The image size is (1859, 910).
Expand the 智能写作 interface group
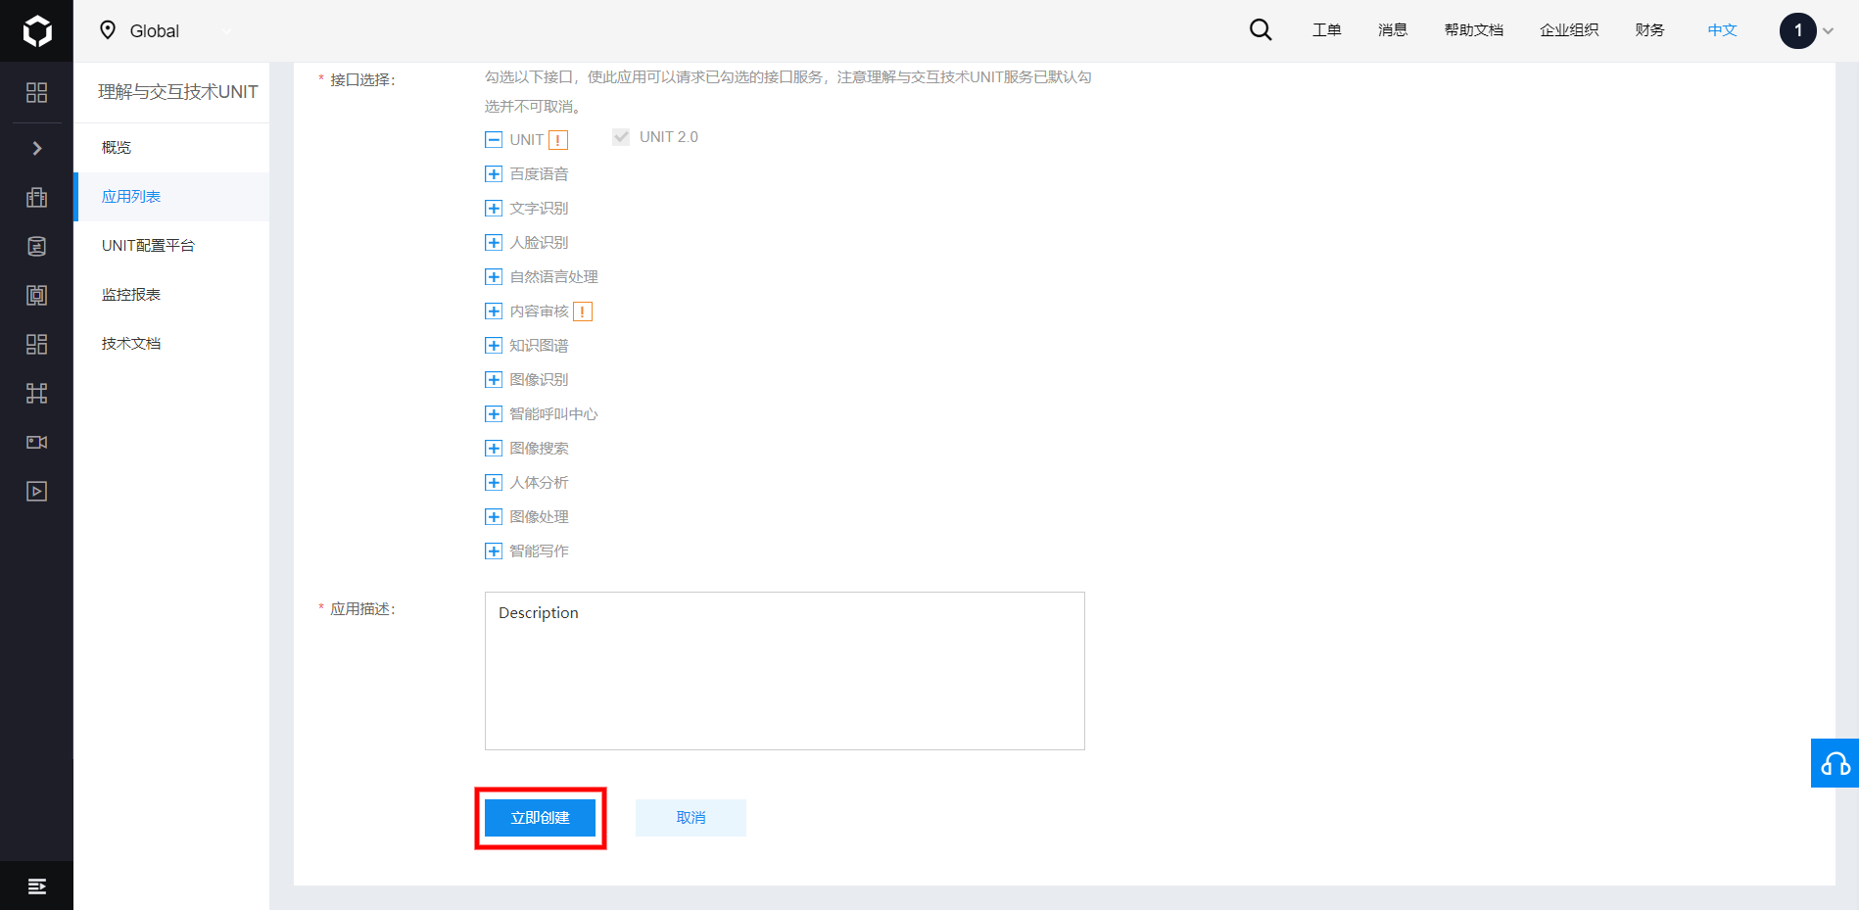click(494, 551)
